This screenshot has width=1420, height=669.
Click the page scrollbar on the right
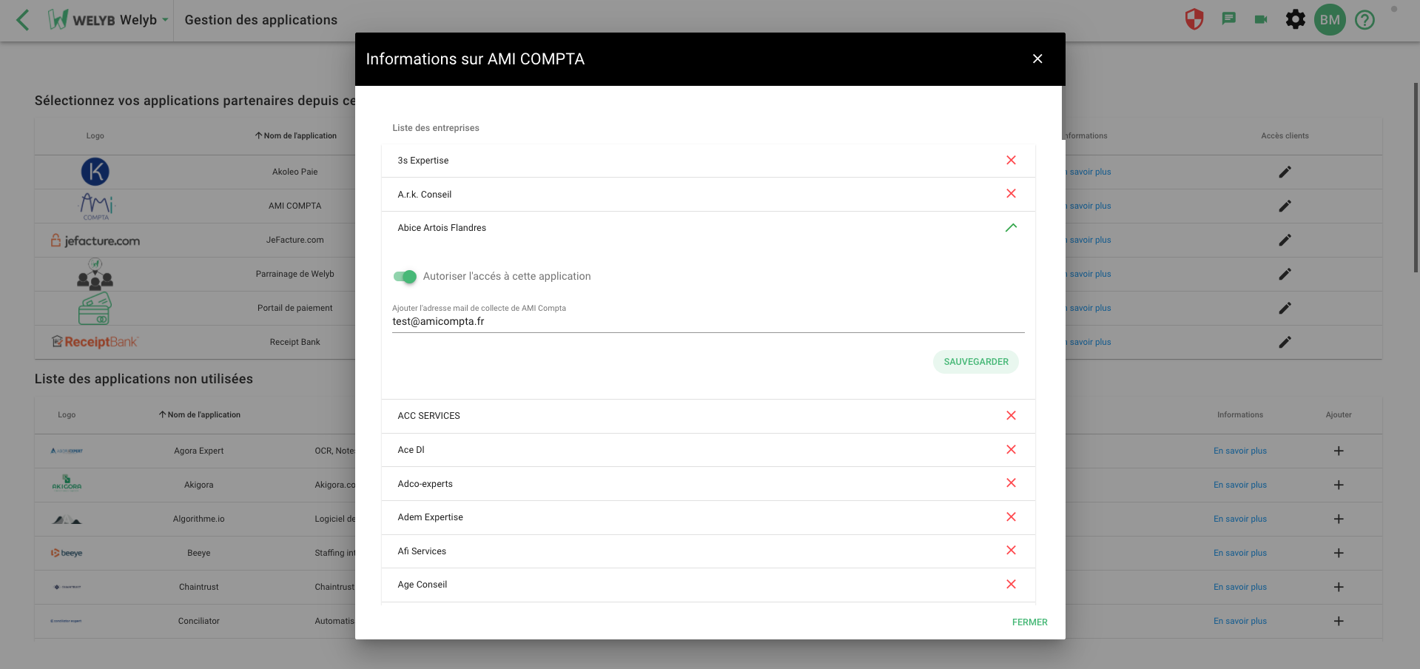tap(1416, 178)
